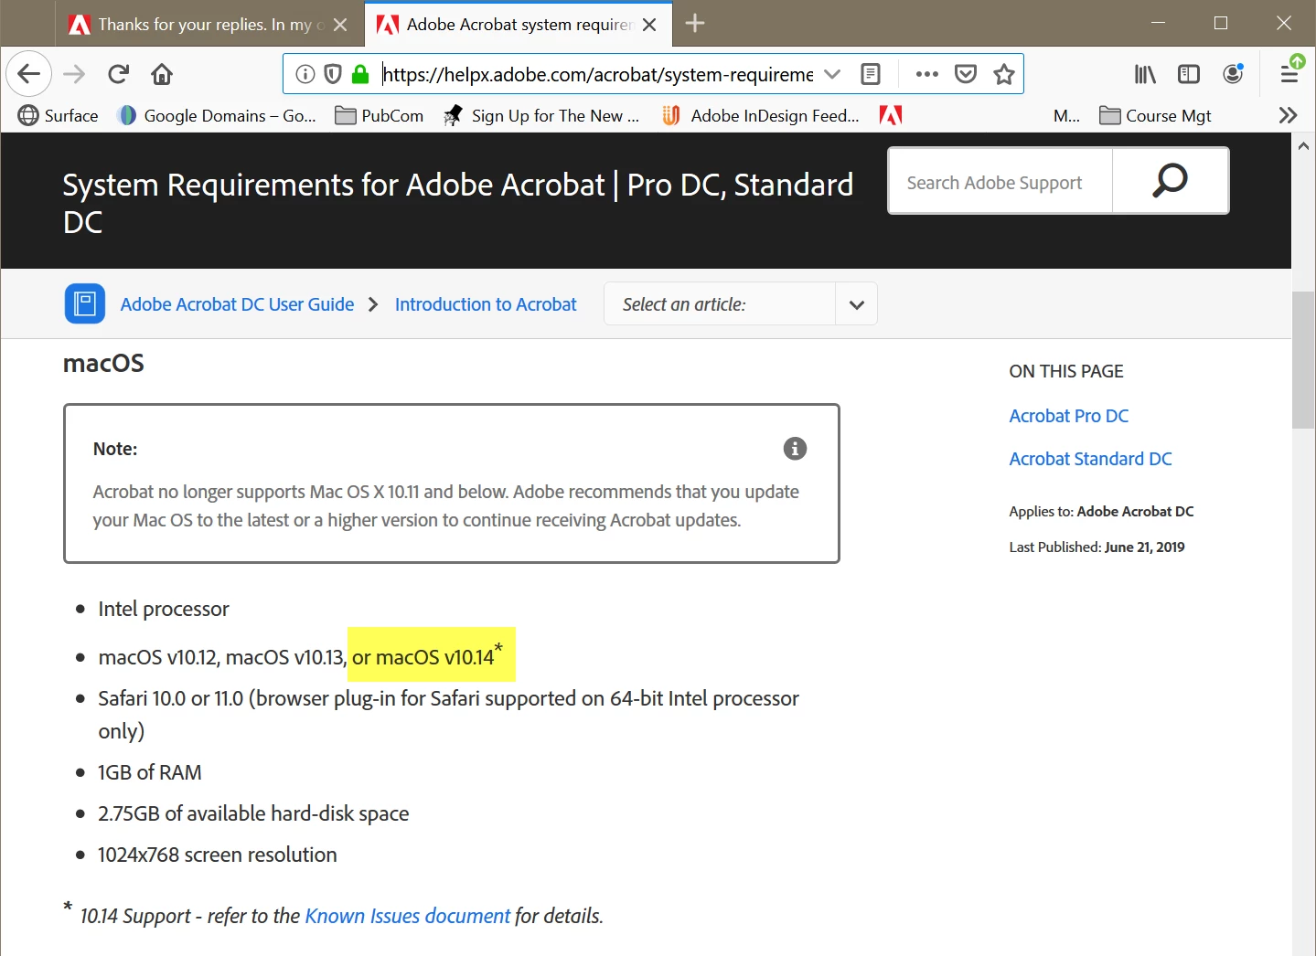Click the Adobe icon bookmark
This screenshot has height=956, width=1316.
click(x=891, y=115)
